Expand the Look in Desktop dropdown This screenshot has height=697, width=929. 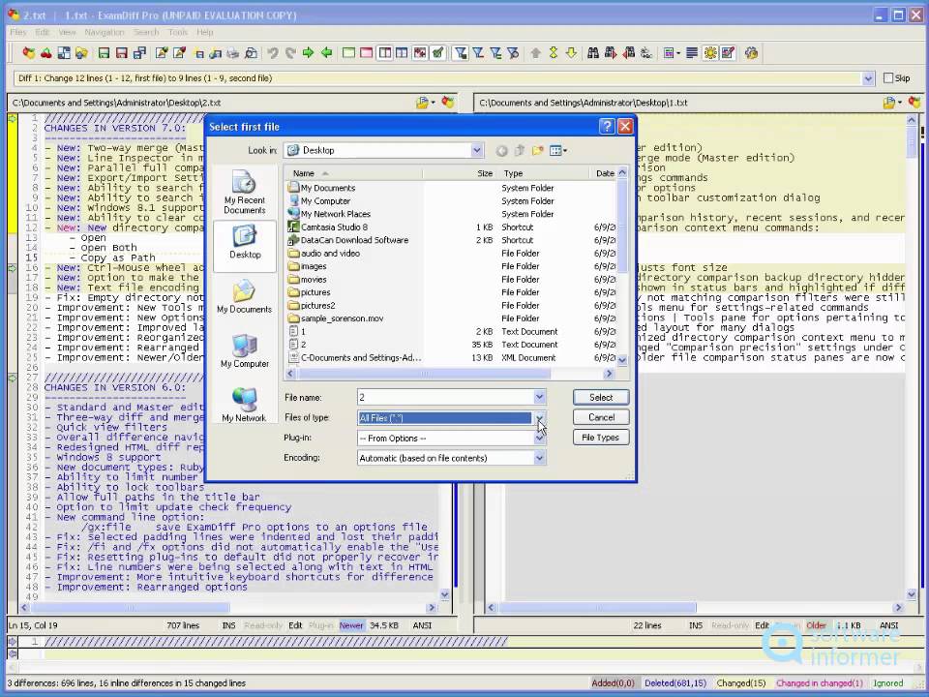(x=477, y=150)
